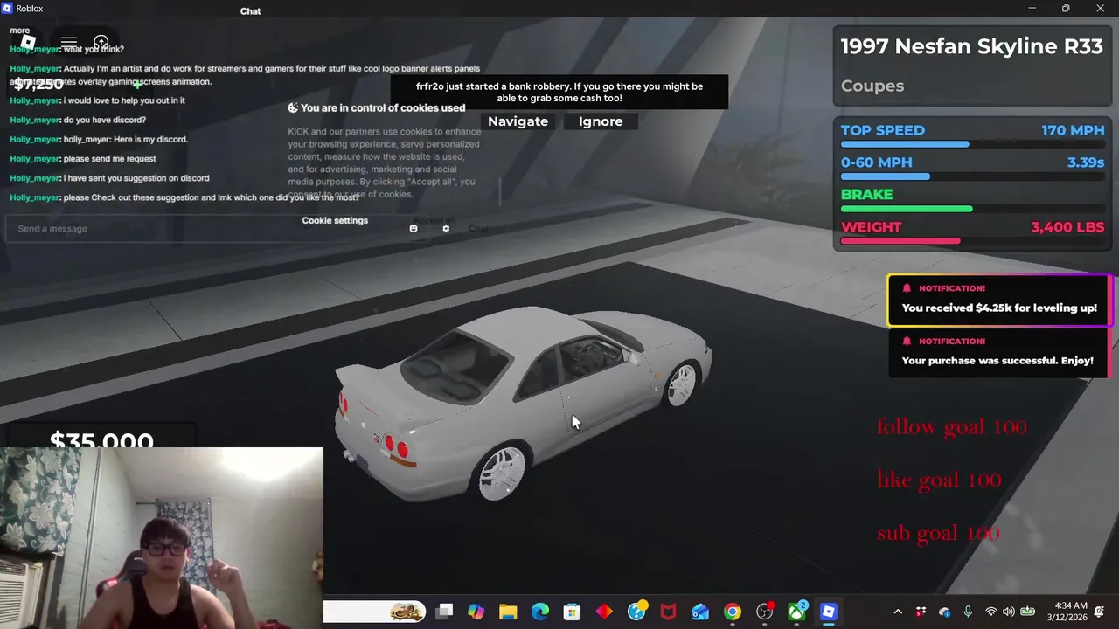Click the 170 MPH value
The width and height of the screenshot is (1119, 629).
[1073, 130]
